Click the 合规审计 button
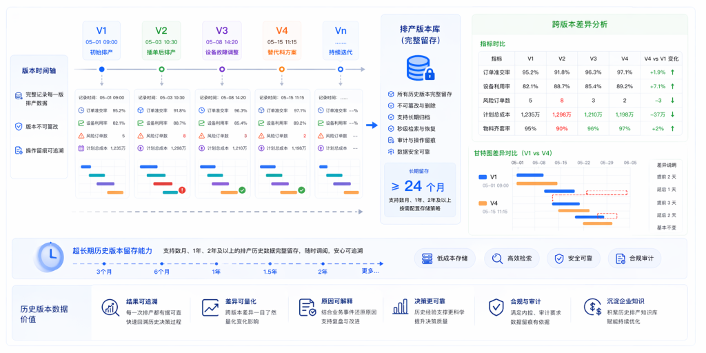Screen dimensions: 706x353 click(635, 259)
